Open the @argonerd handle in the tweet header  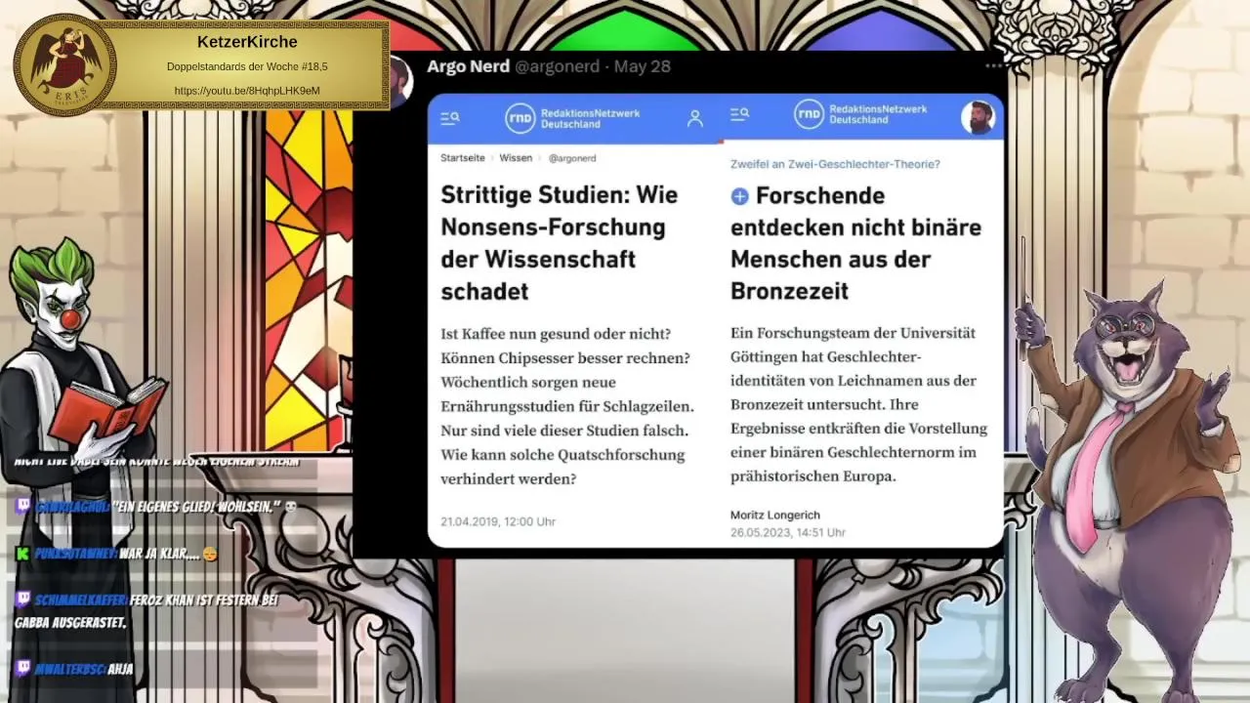click(557, 66)
